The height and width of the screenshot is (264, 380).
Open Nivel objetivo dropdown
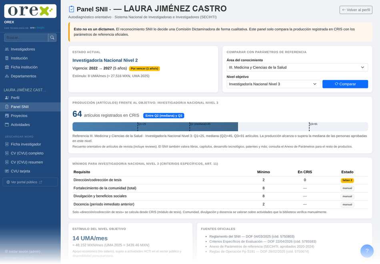click(273, 84)
